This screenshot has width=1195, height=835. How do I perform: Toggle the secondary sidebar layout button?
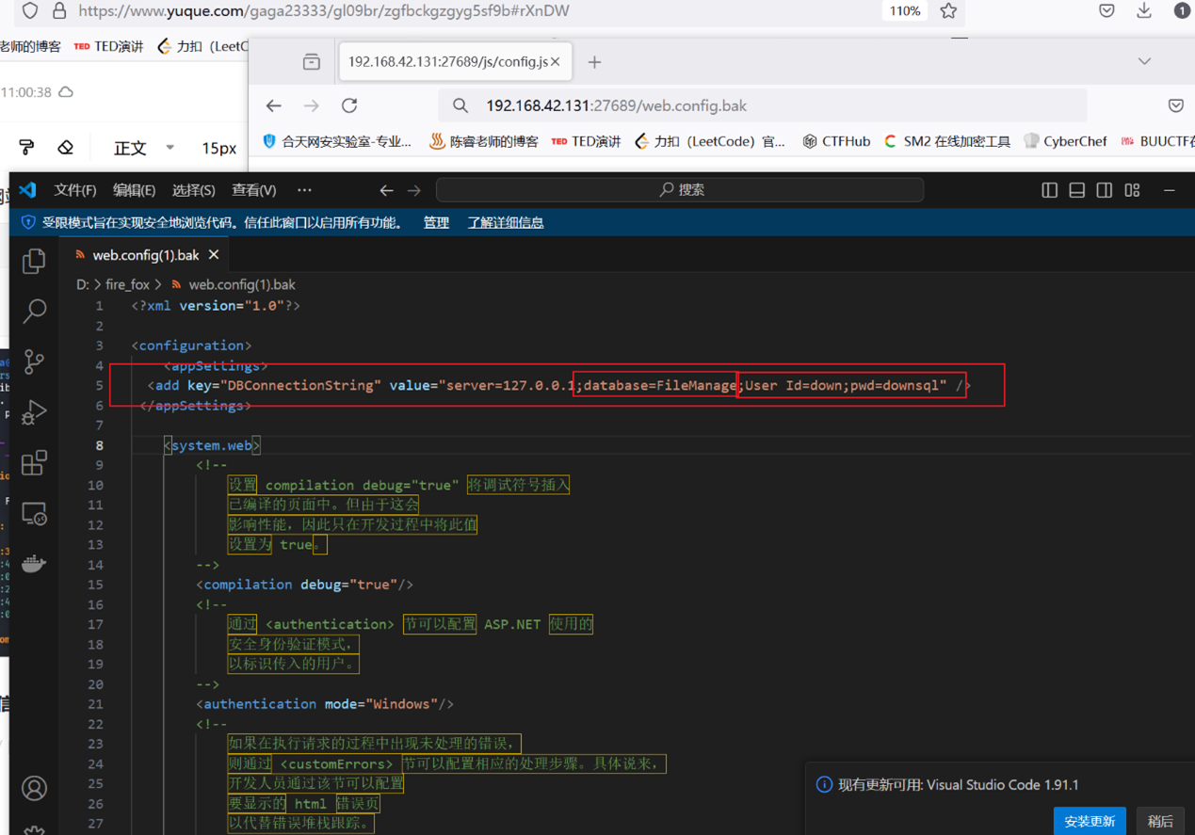click(x=1104, y=190)
